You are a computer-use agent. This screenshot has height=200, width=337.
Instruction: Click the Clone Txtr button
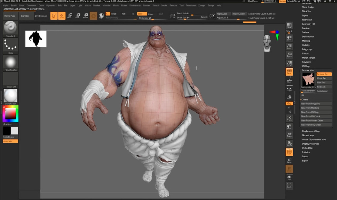324,78
